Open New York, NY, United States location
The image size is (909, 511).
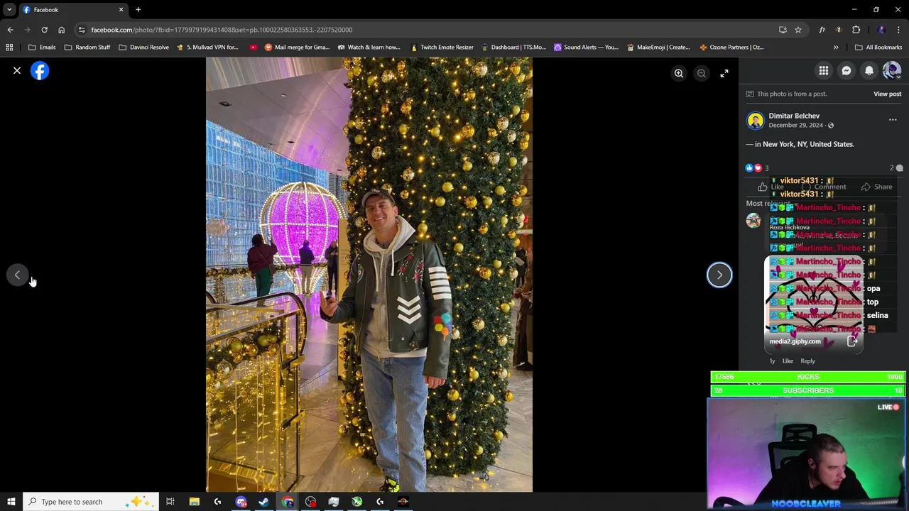tap(808, 144)
